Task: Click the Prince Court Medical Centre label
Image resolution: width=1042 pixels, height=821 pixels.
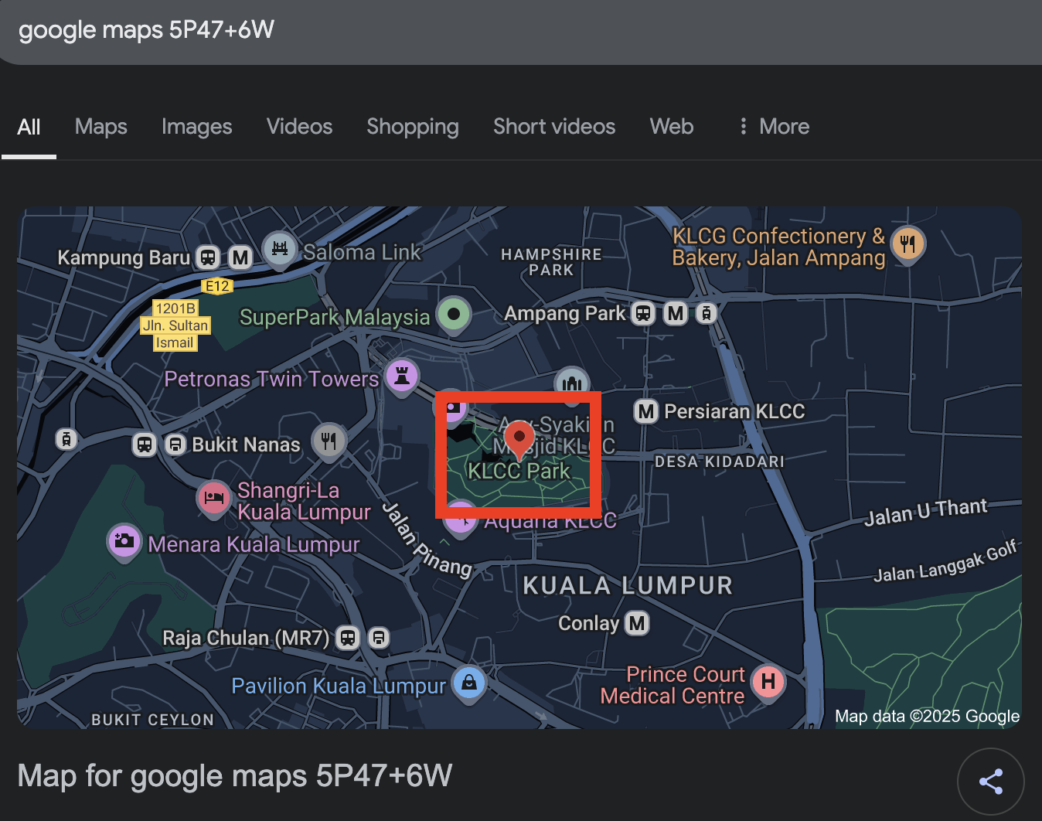Action: click(x=673, y=685)
